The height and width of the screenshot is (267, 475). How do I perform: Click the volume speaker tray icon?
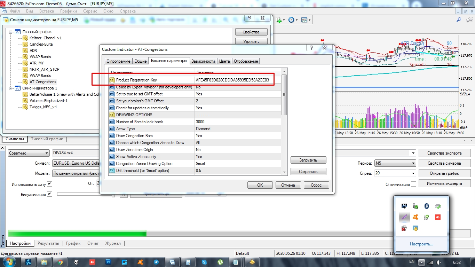coord(439,262)
